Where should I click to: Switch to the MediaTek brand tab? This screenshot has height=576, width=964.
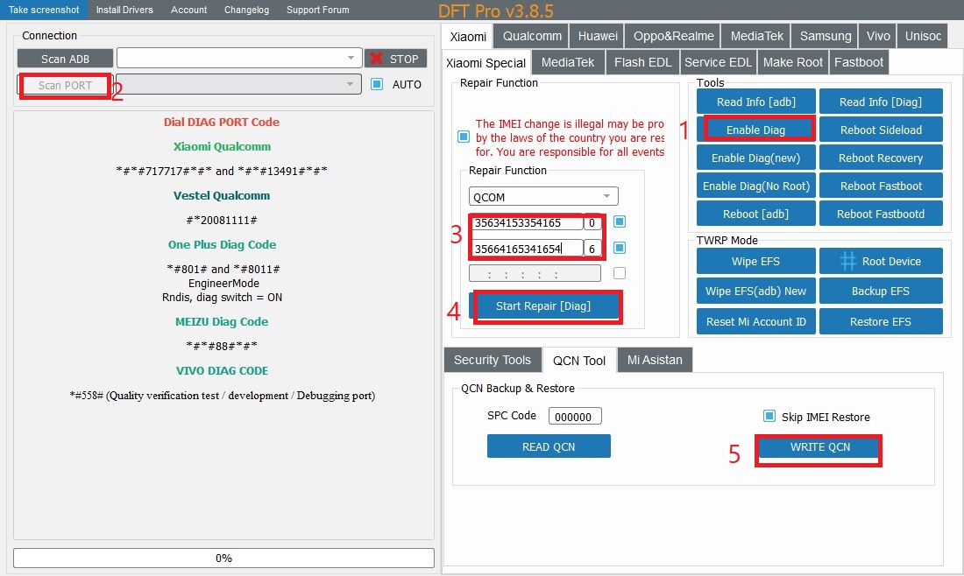coord(756,36)
